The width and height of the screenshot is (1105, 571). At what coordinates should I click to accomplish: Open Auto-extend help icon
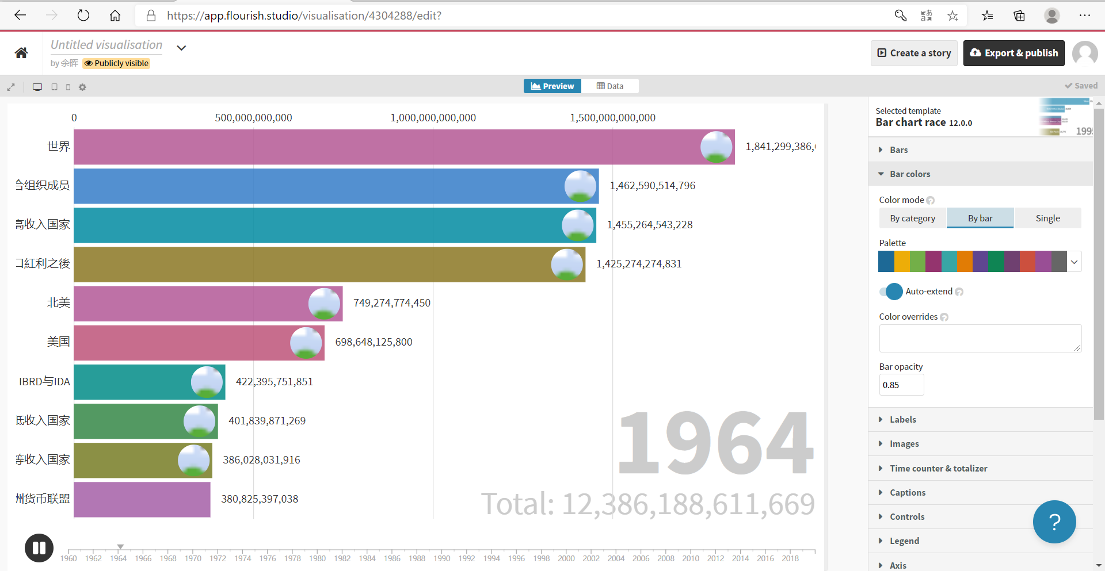[959, 292]
